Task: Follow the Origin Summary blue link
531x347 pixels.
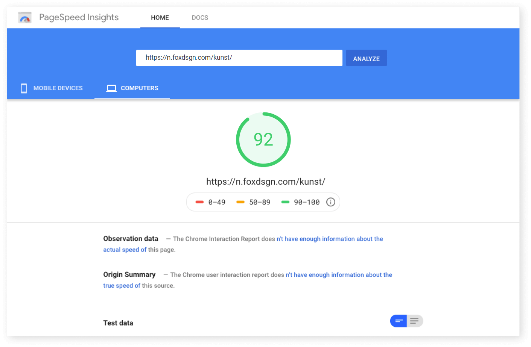Action: 339,275
